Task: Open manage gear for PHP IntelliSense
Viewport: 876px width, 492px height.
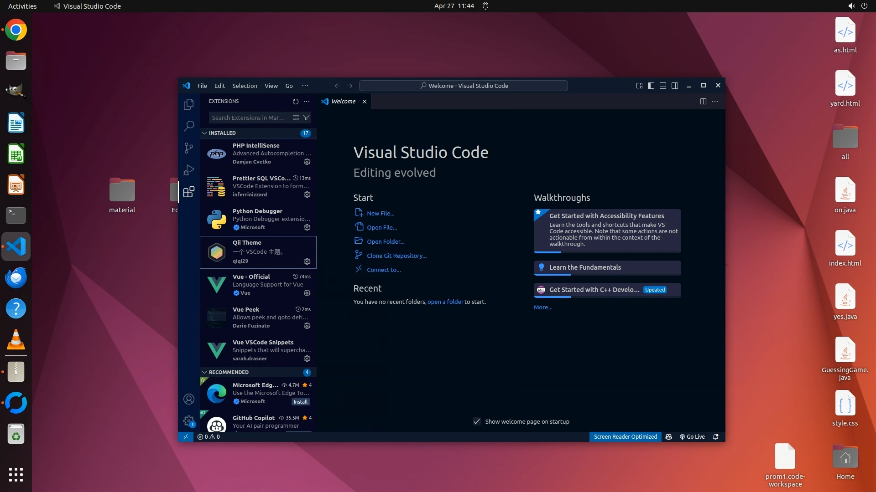Action: [307, 162]
